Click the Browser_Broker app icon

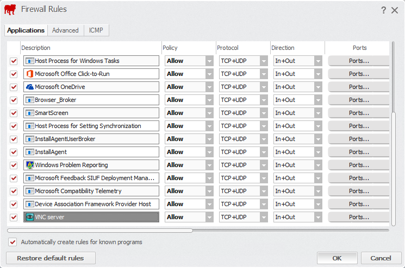click(30, 100)
